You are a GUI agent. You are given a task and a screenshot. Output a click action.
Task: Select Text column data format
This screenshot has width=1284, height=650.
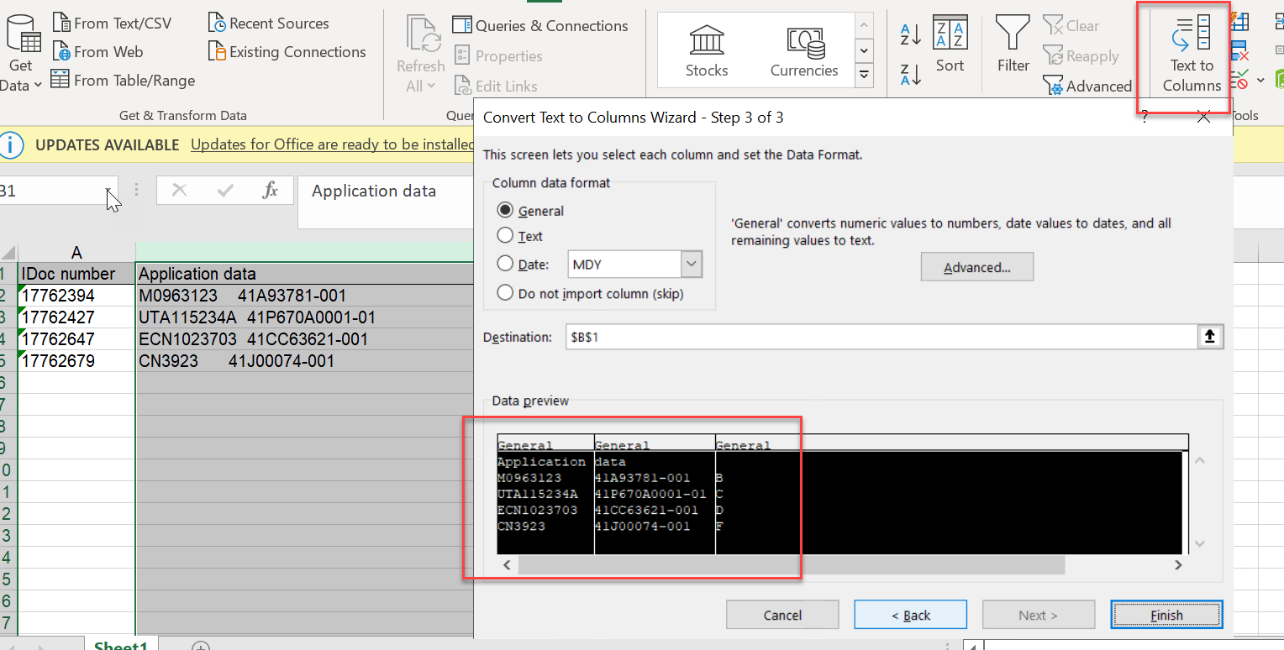click(x=521, y=236)
